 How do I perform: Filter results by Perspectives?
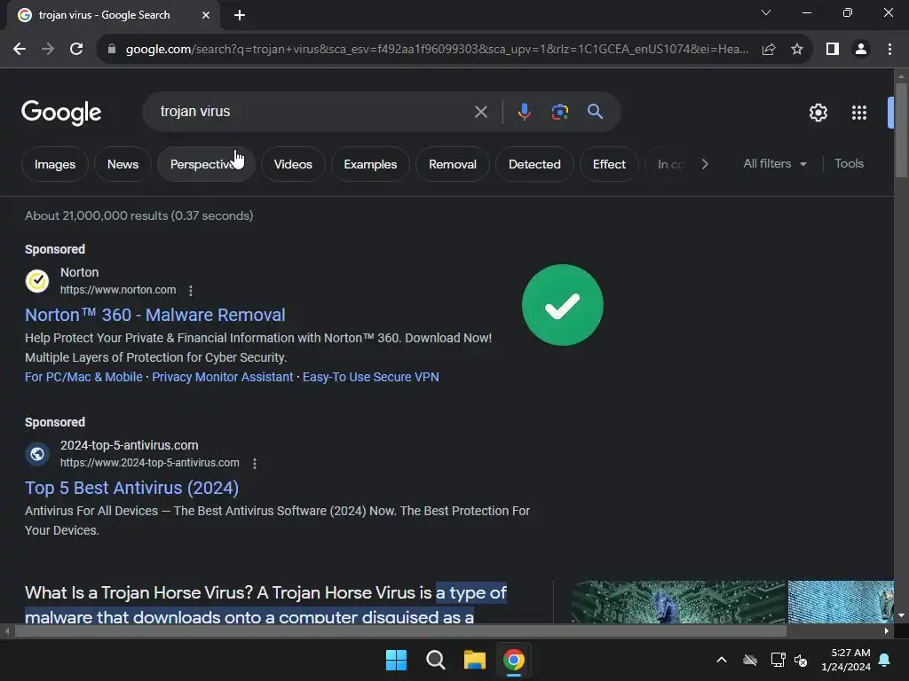206,164
